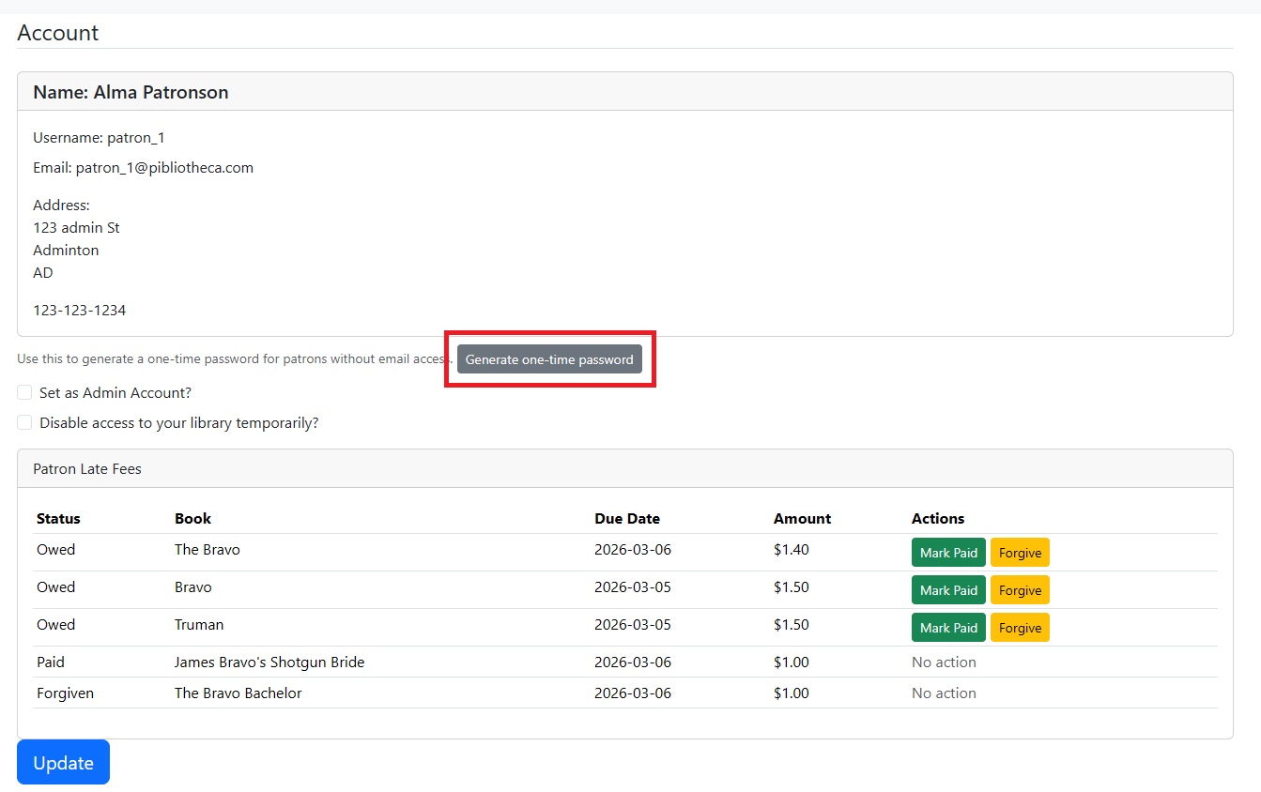
Task: Click the $1.40 amount
Action: [792, 549]
